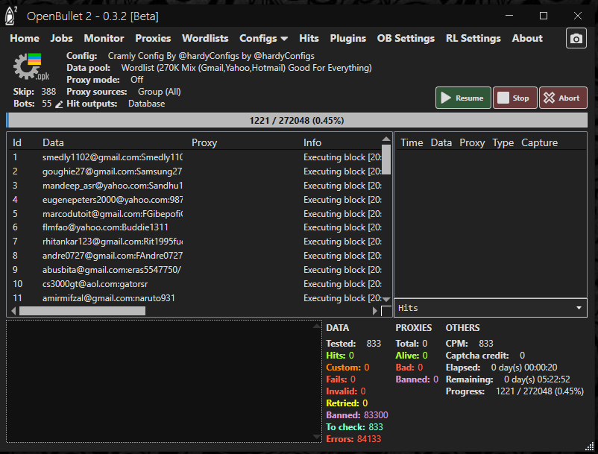Select bot row with Id 10

[196, 284]
